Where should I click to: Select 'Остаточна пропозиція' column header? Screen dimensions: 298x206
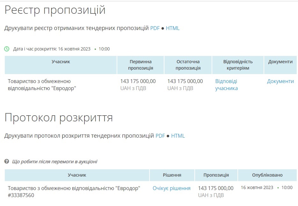pyautogui.click(x=188, y=65)
